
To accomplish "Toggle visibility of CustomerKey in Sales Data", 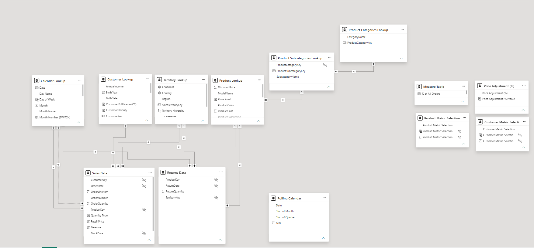I will coord(144,180).
